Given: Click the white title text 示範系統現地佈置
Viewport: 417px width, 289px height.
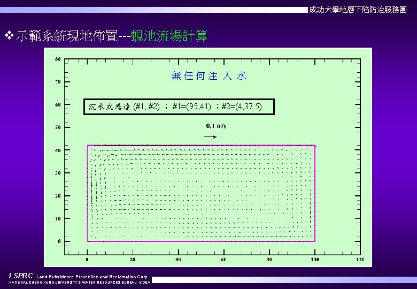Looking at the screenshot, I should pos(66,36).
